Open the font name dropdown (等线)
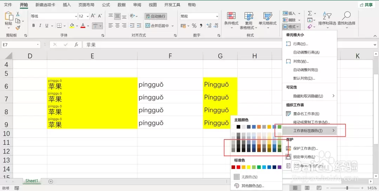379x191 pixels. coord(75,16)
